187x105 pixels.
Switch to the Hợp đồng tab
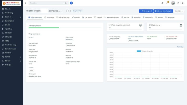coord(136,17)
